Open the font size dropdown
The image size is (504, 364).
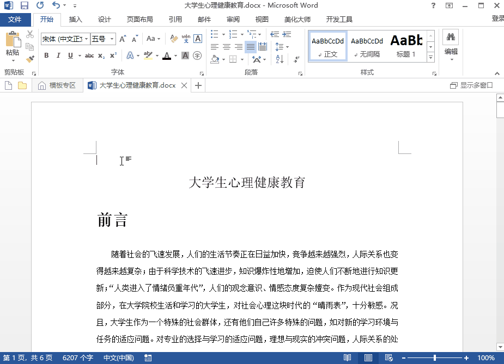click(112, 39)
